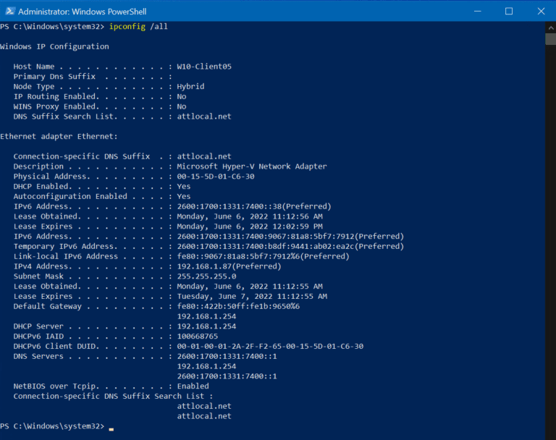Viewport: 556px width, 440px height.
Task: Click 'Ethernet adapter Ethernet:' heading
Action: coord(59,137)
